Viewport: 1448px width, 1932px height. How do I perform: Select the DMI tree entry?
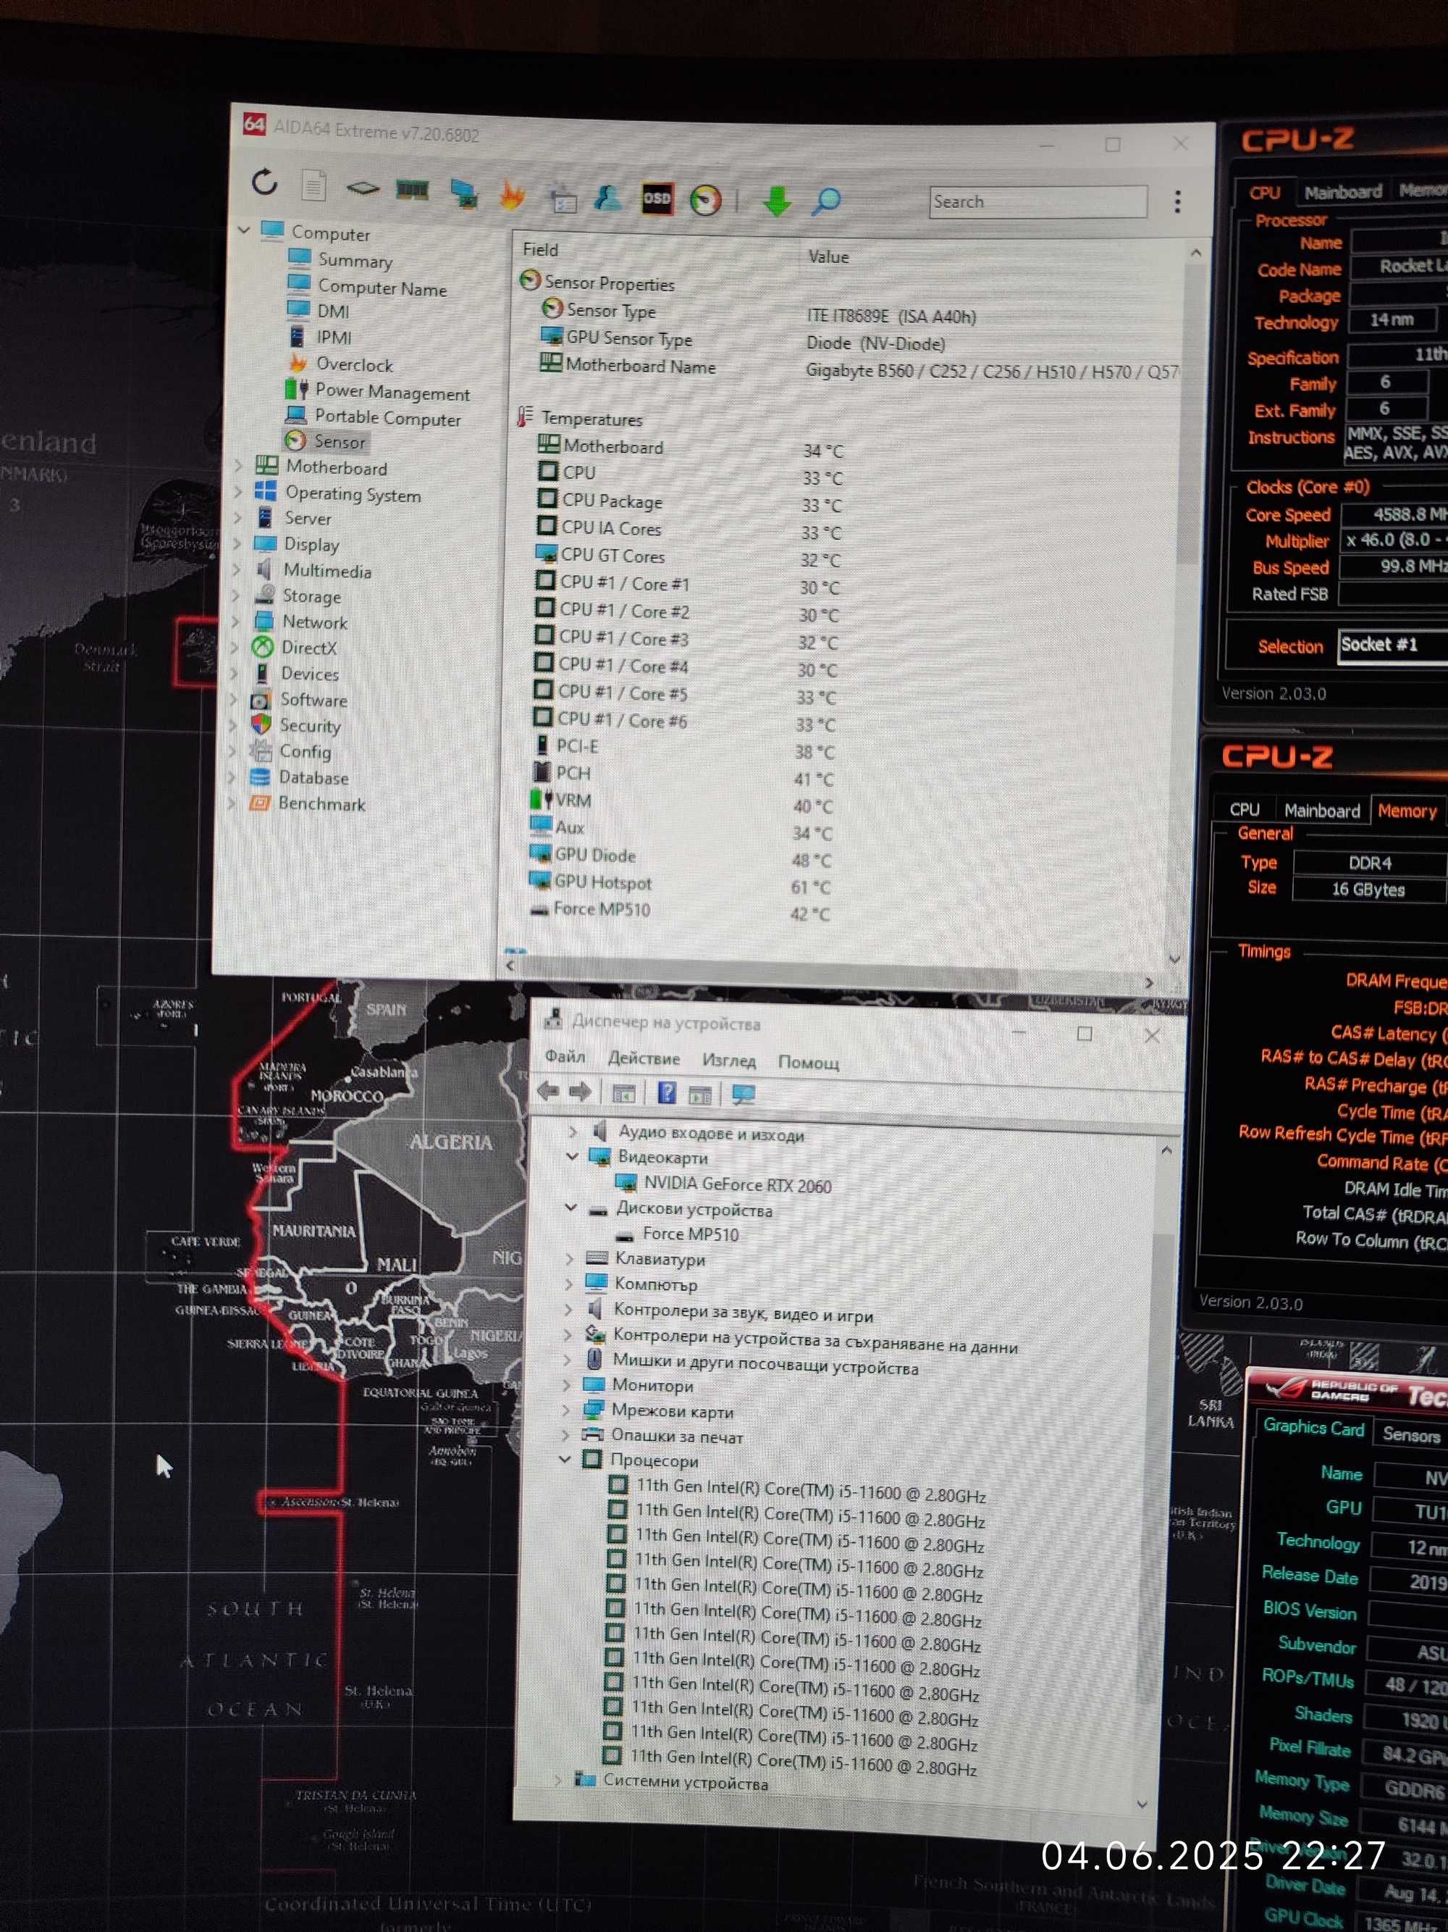point(332,311)
